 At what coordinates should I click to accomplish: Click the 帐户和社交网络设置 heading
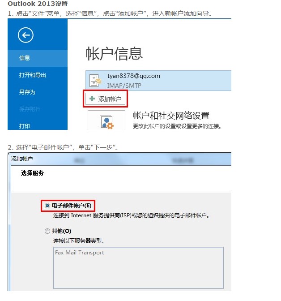(171, 116)
